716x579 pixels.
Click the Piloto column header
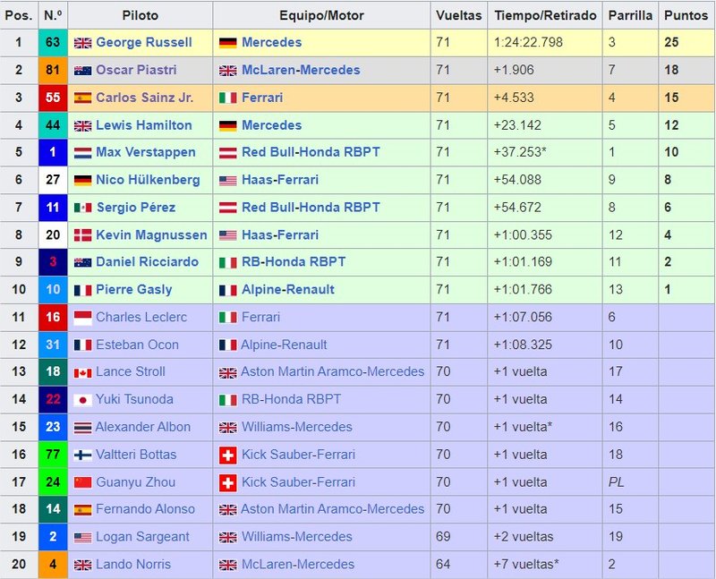pos(141,15)
